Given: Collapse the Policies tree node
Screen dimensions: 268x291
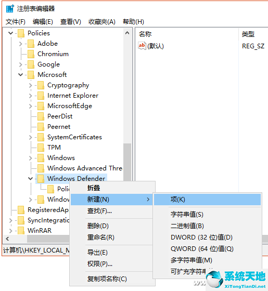Looking at the screenshot, I should (x=10, y=33).
